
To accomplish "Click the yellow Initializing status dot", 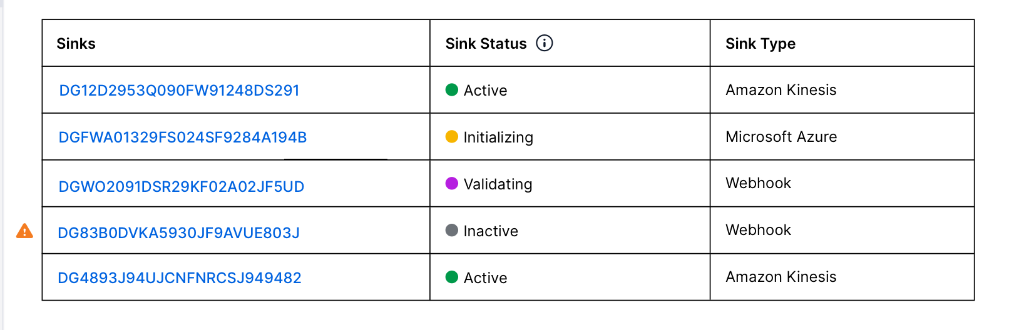I will [452, 137].
